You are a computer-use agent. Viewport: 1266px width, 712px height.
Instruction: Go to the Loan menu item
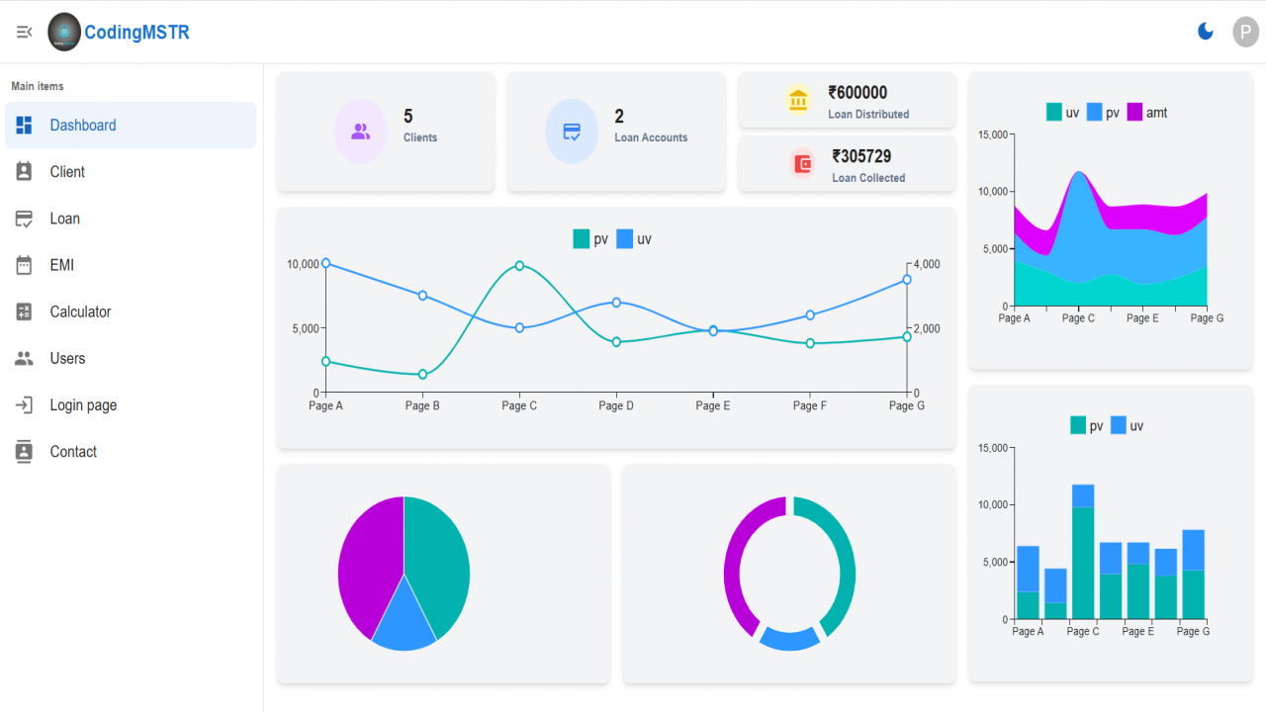tap(131, 219)
